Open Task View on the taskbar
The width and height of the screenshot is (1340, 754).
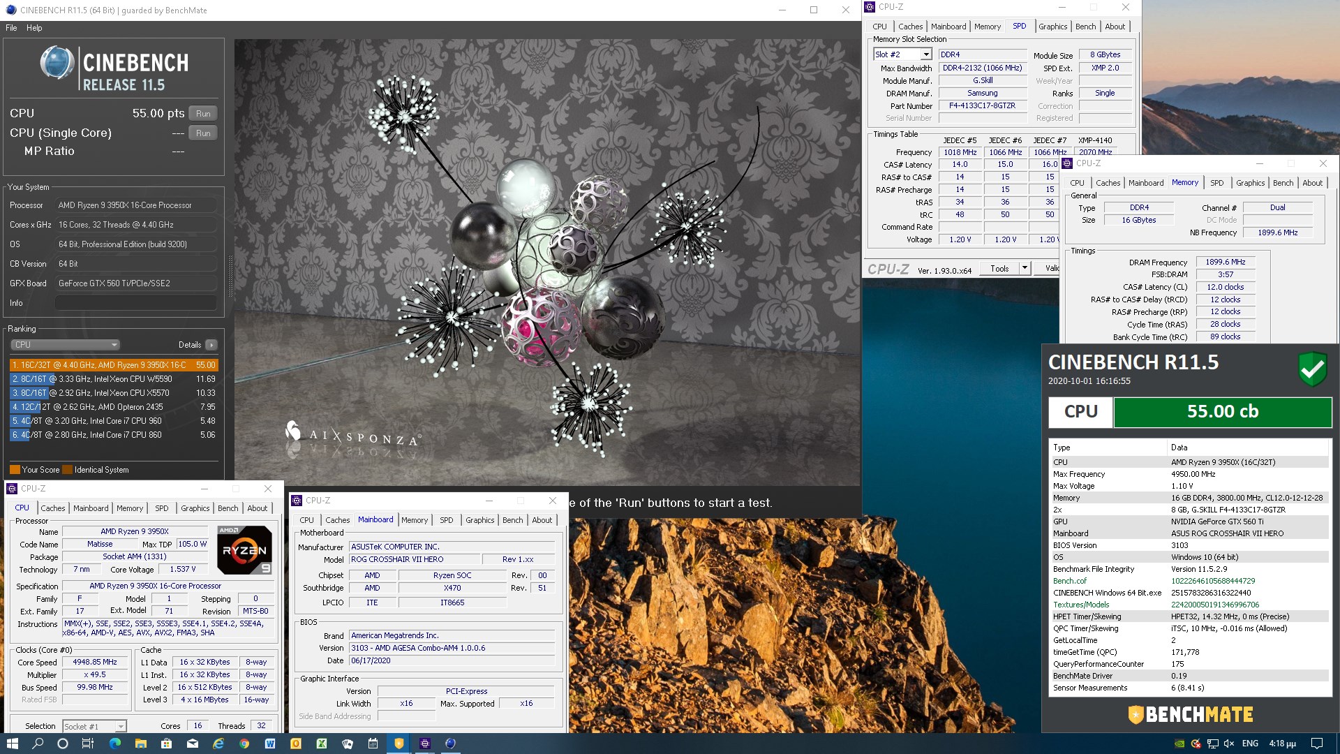click(88, 744)
